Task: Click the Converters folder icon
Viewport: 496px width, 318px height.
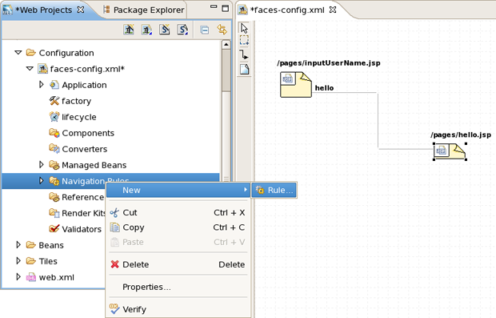Action: point(54,148)
